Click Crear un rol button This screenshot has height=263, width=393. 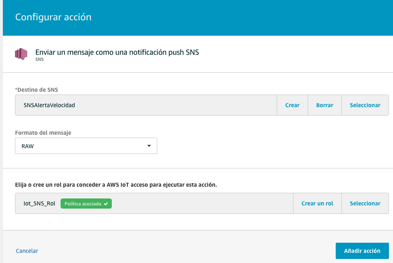tap(317, 203)
